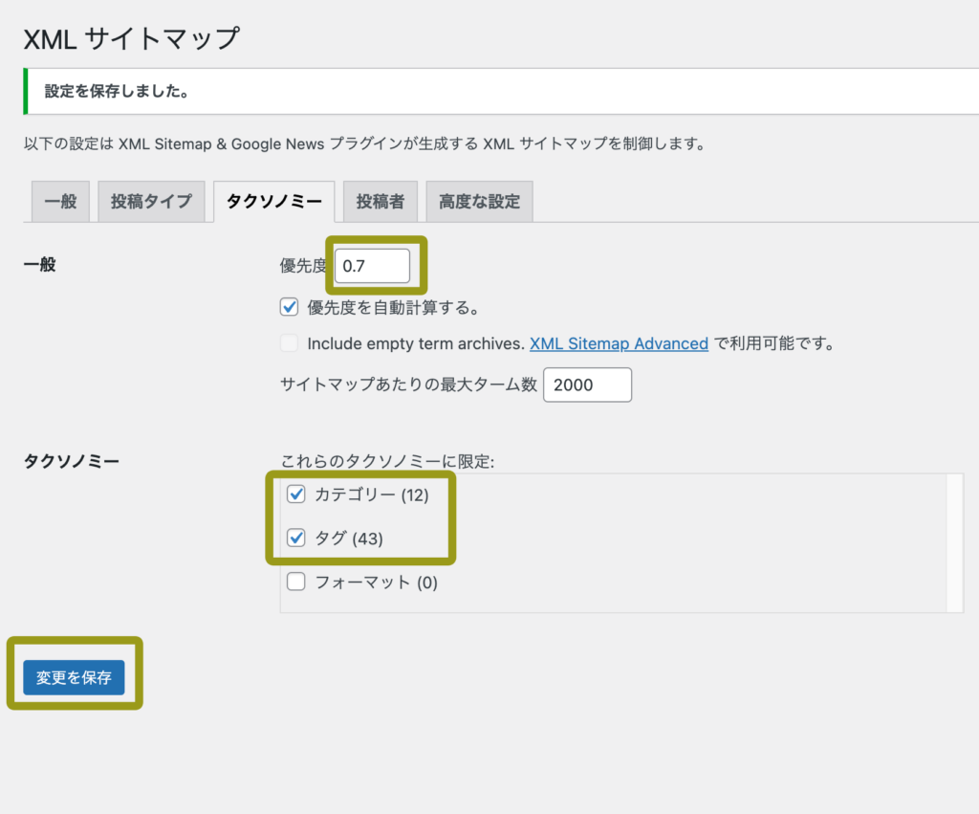The width and height of the screenshot is (979, 814).
Task: Switch to the 投稿者 tab
Action: click(380, 201)
